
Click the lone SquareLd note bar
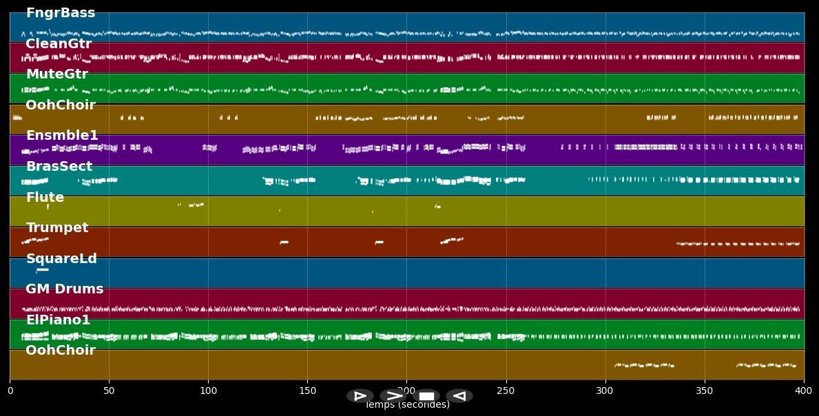42,270
